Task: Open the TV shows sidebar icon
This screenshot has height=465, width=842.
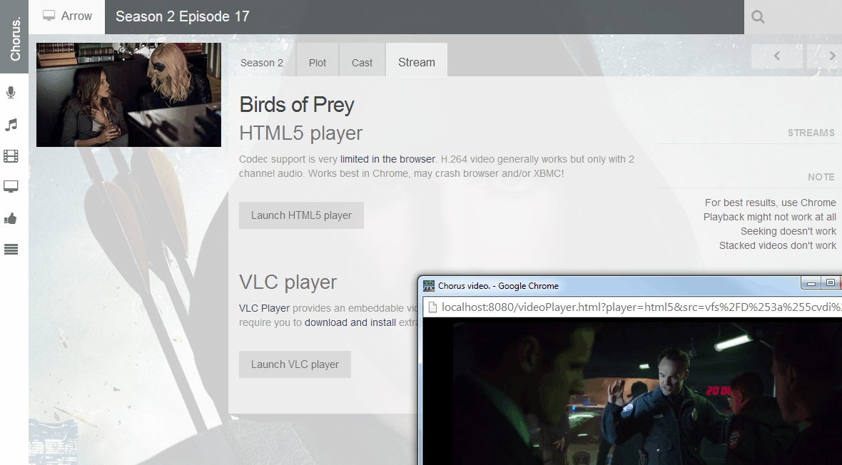Action: click(x=11, y=187)
